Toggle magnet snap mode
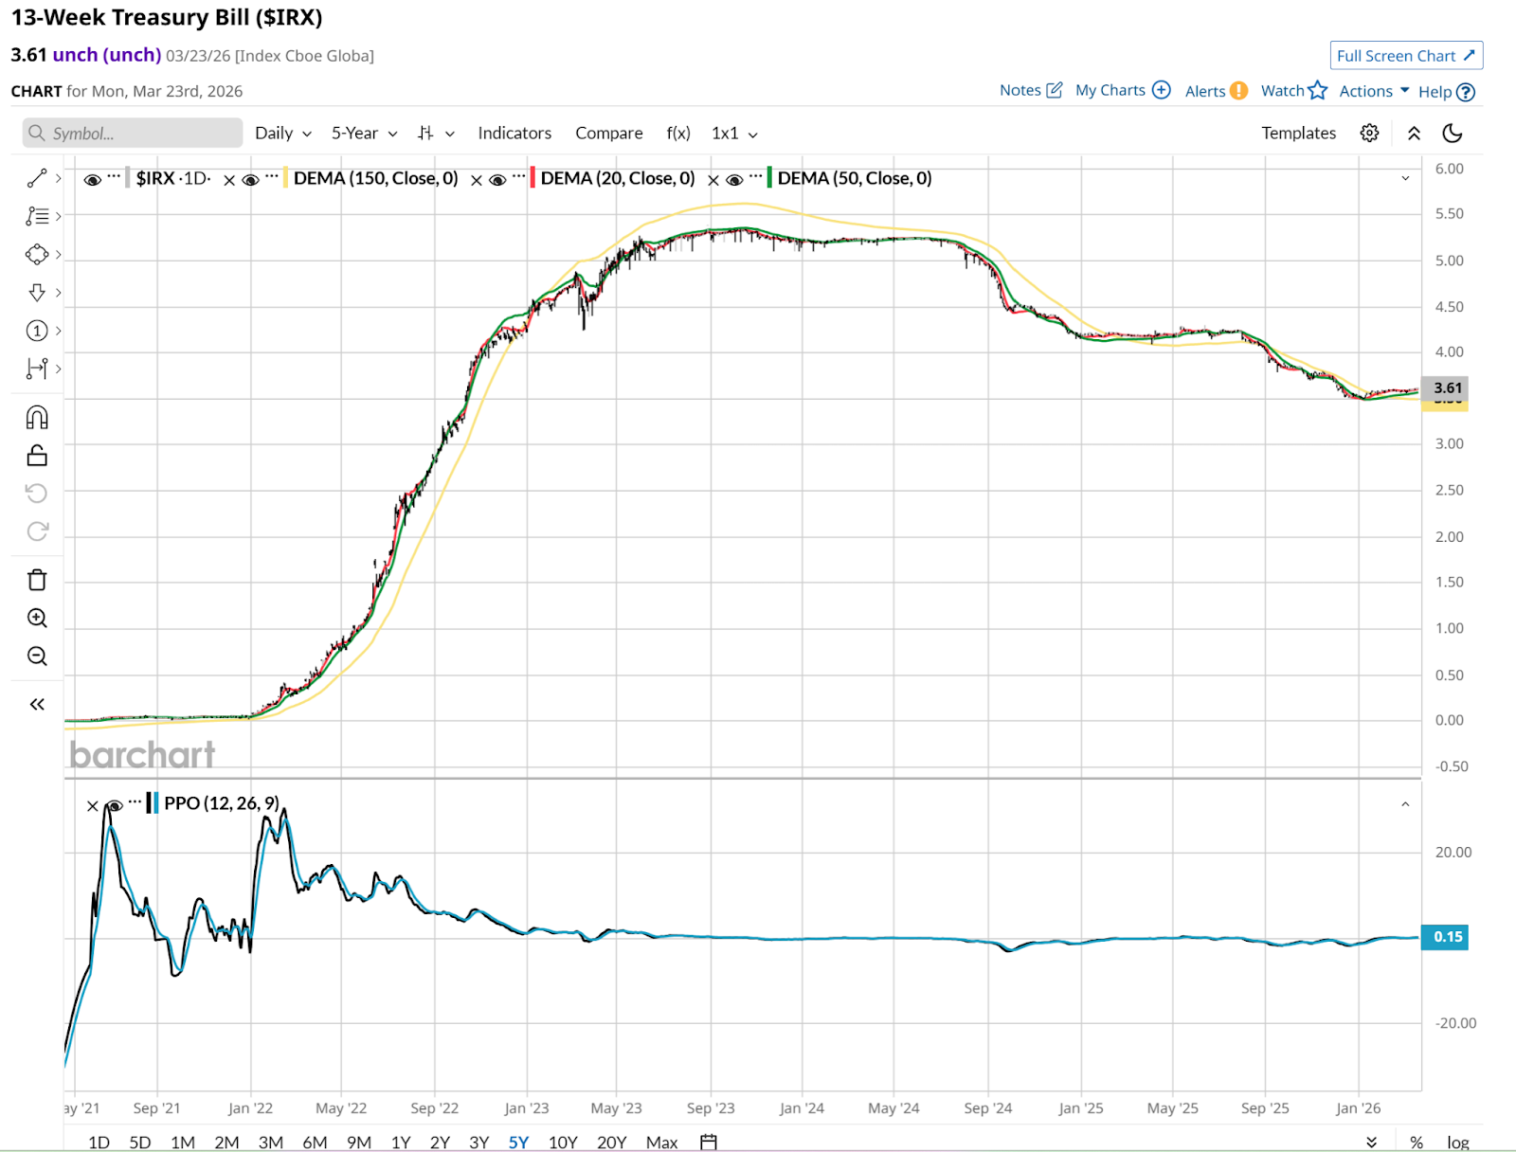Viewport: 1516px width, 1152px height. click(x=37, y=417)
